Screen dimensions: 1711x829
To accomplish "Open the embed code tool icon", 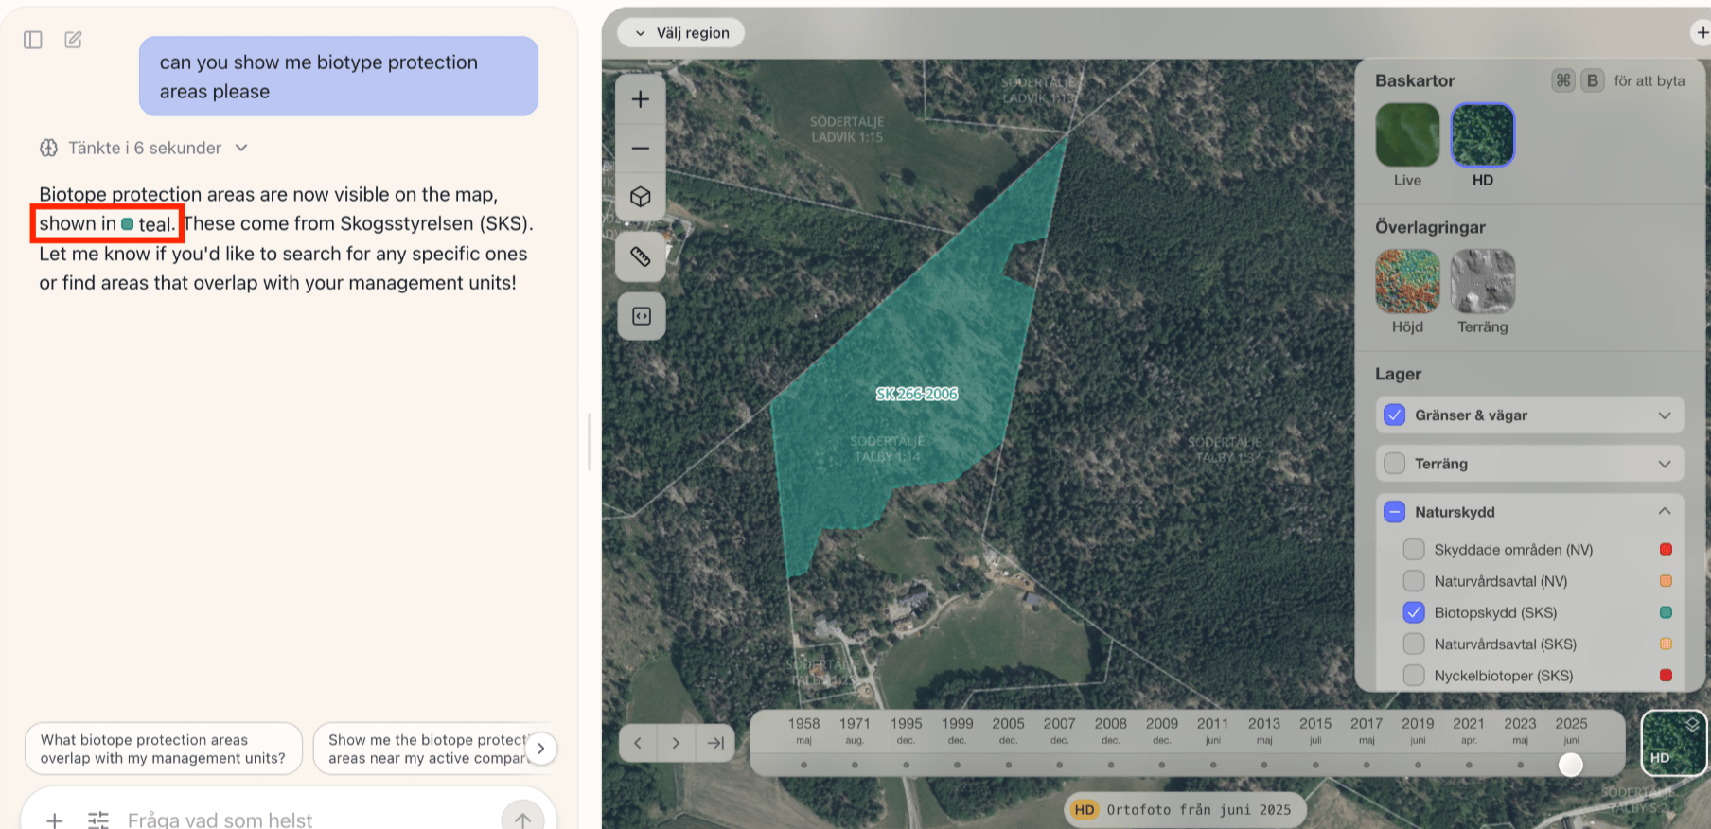I will coord(641,316).
